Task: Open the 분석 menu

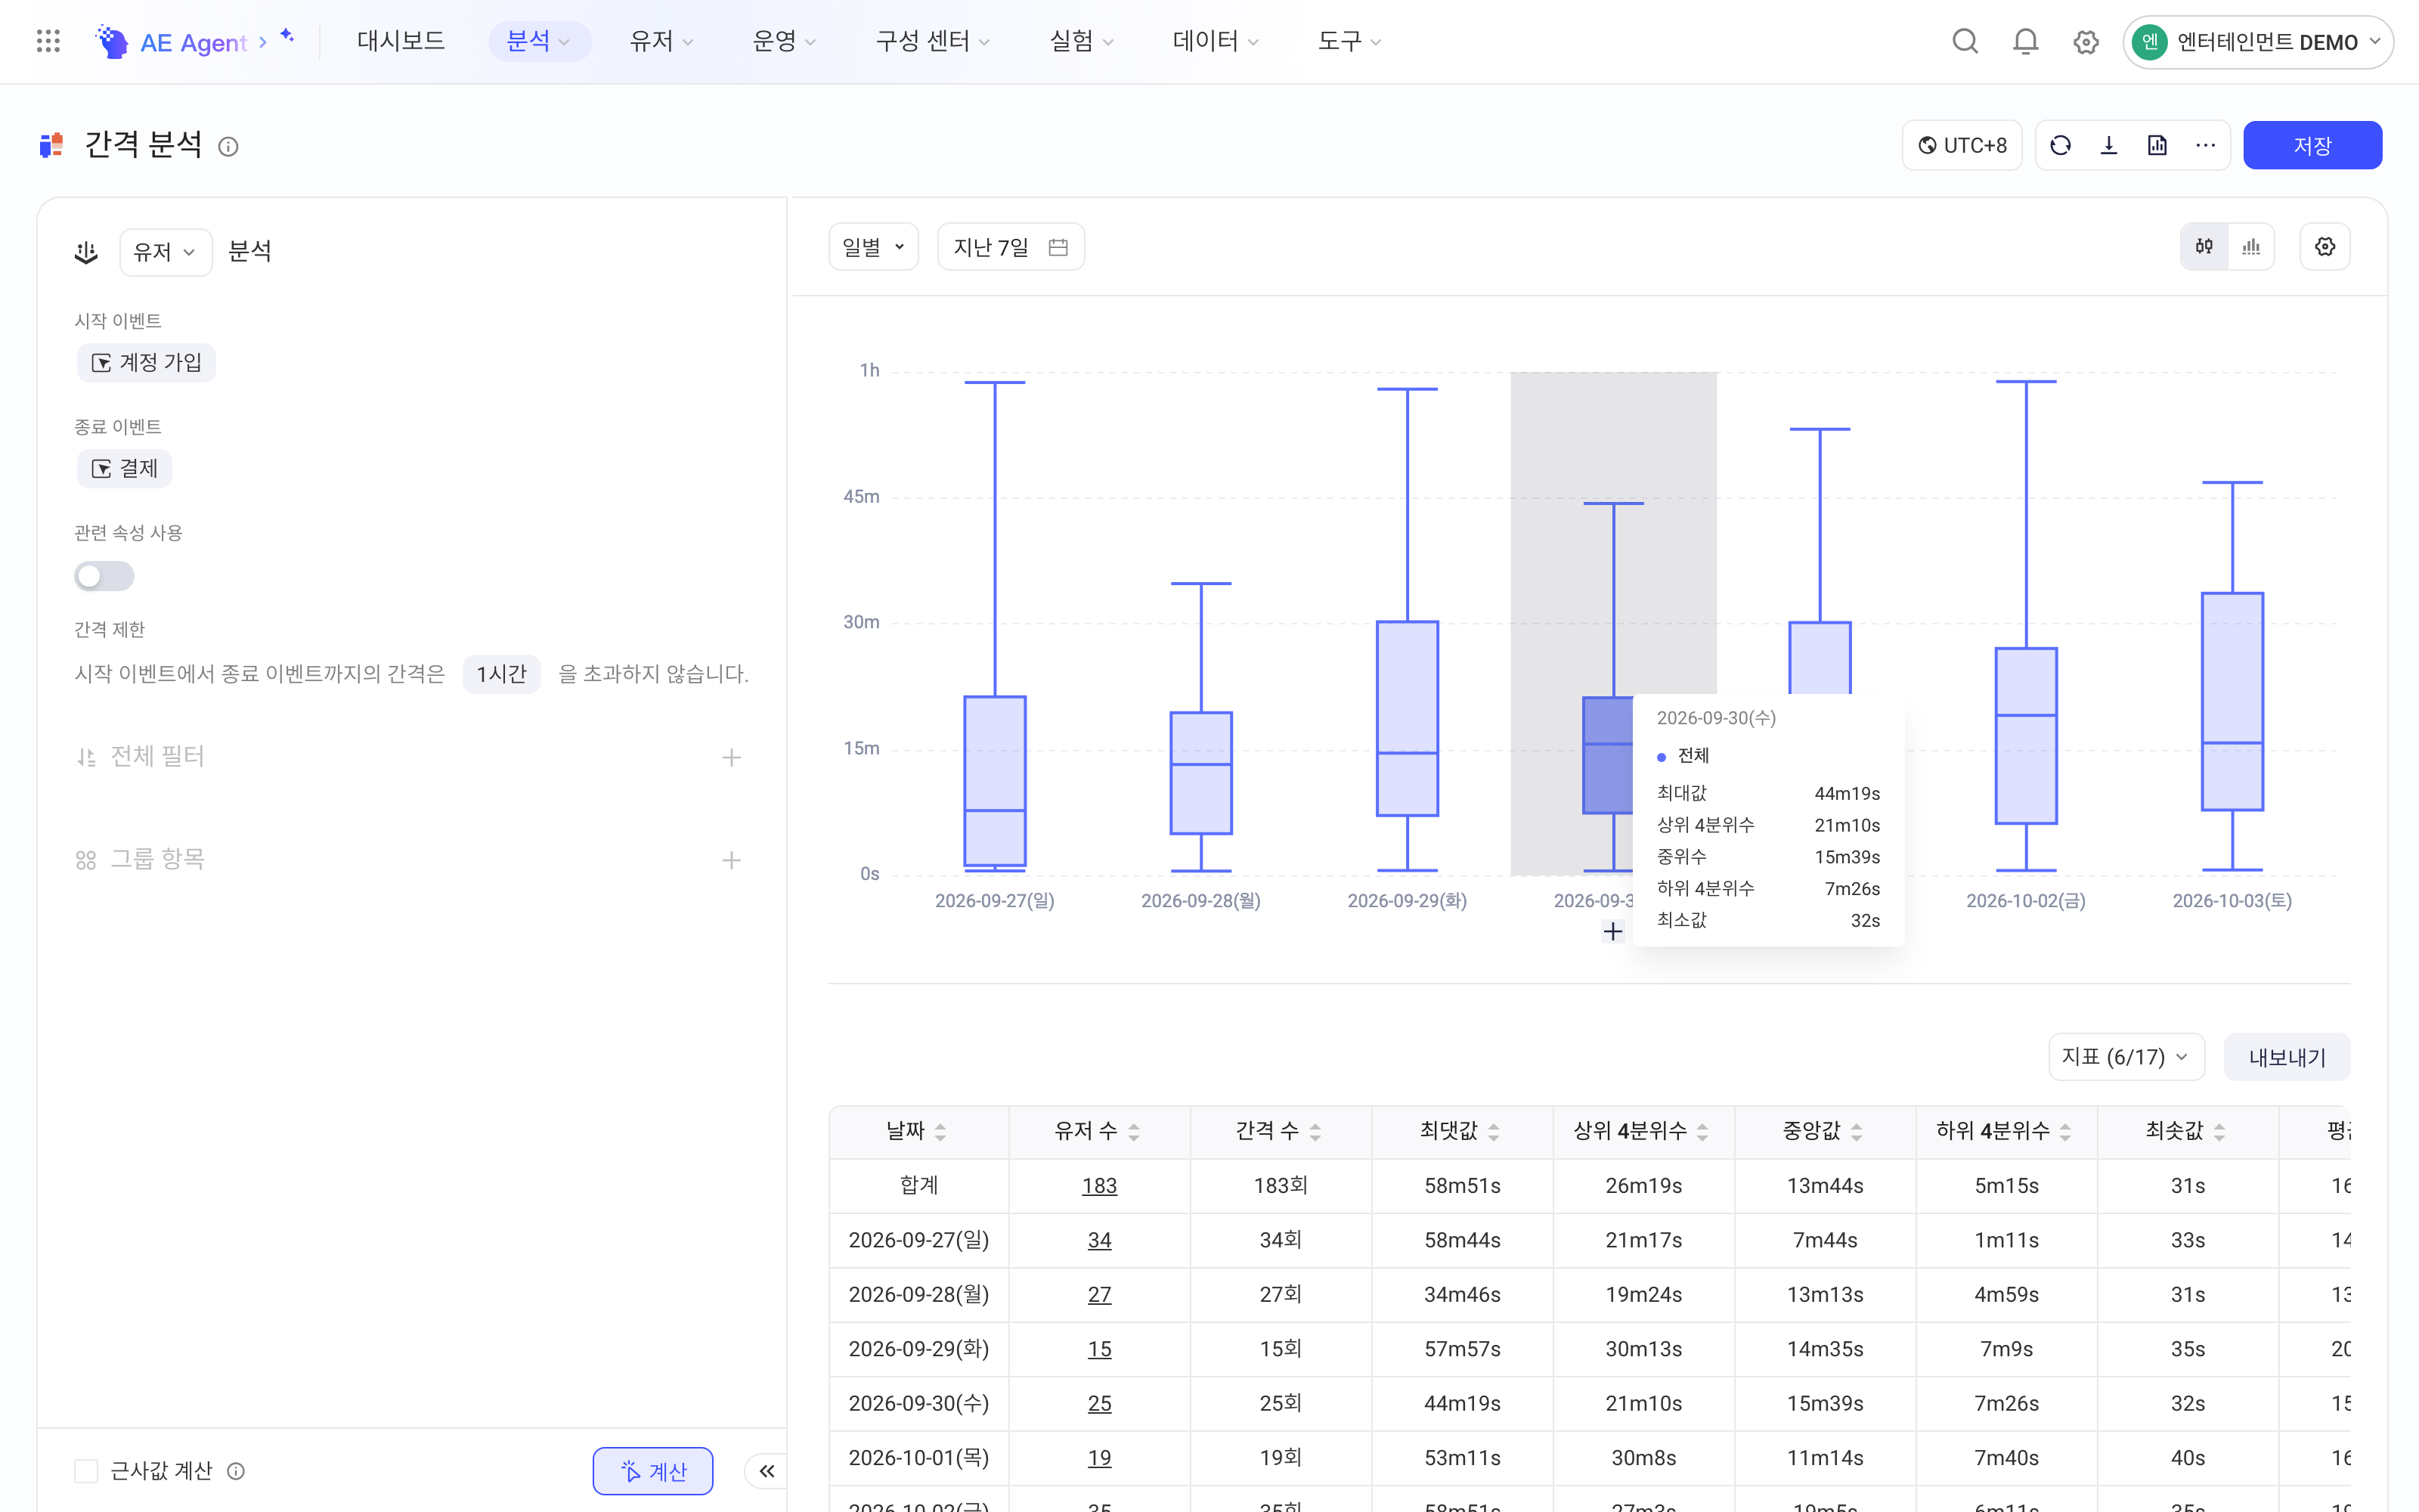Action: click(539, 41)
